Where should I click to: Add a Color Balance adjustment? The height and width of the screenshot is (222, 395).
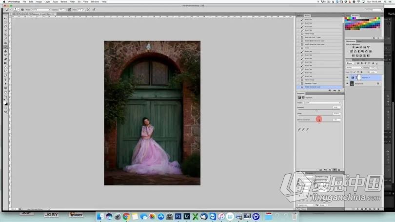pyautogui.click(x=355, y=51)
